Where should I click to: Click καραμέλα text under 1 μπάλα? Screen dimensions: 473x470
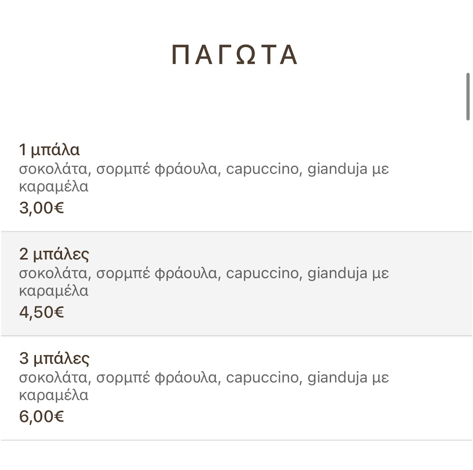54,186
